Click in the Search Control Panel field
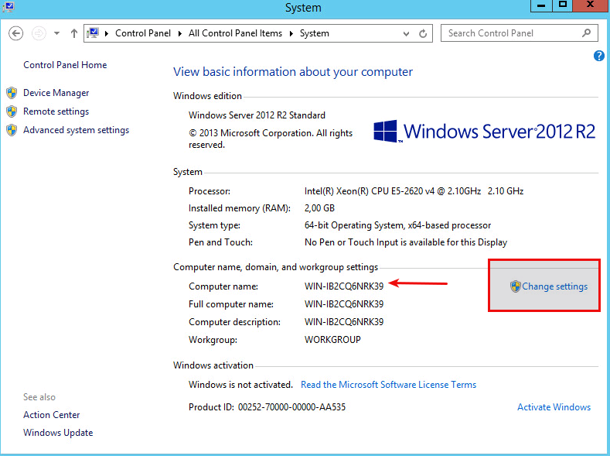 (520, 33)
